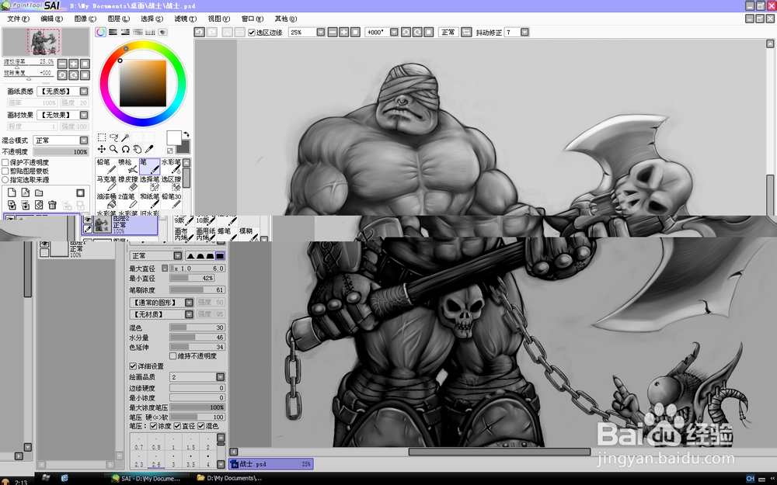The image size is (777, 485).
Task: Create a new linework layer
Action: pyautogui.click(x=26, y=192)
